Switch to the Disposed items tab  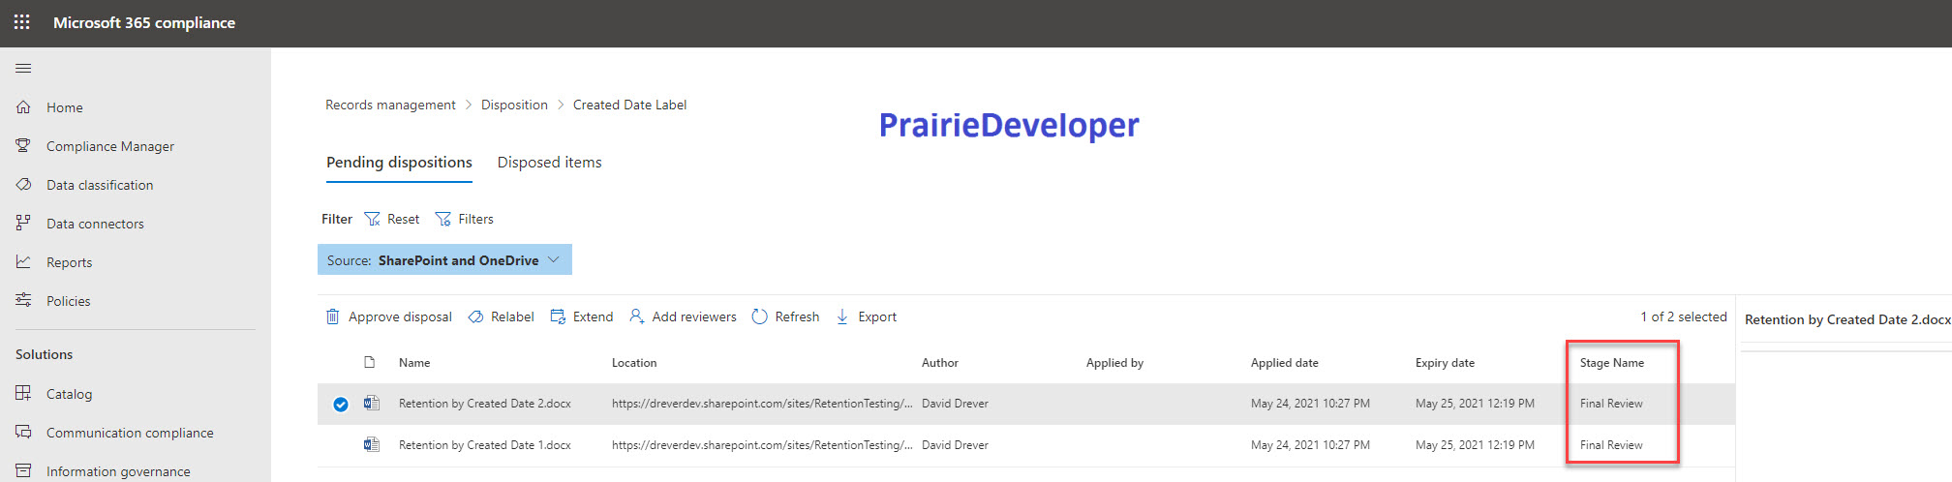coord(549,163)
